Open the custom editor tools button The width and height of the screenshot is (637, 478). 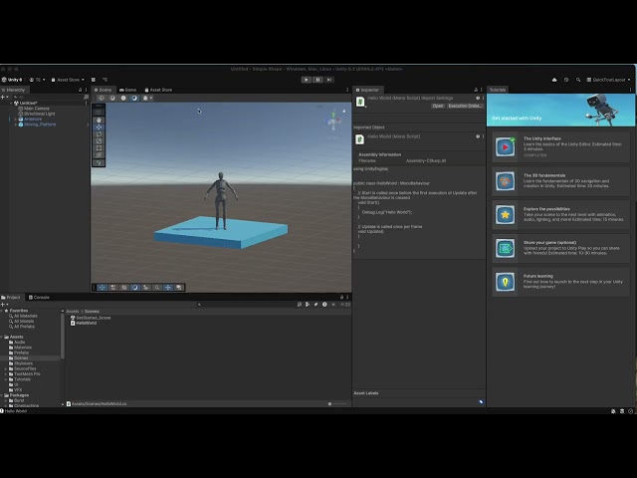tap(99, 162)
